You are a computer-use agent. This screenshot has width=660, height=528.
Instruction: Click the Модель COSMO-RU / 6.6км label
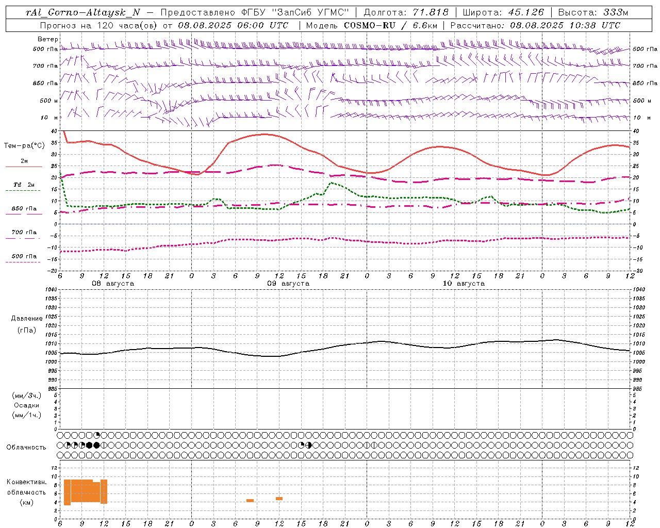pyautogui.click(x=372, y=25)
